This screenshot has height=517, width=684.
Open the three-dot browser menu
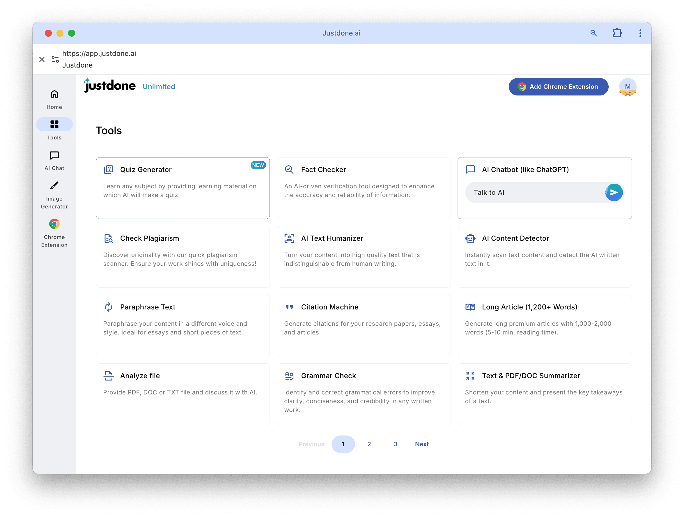640,33
